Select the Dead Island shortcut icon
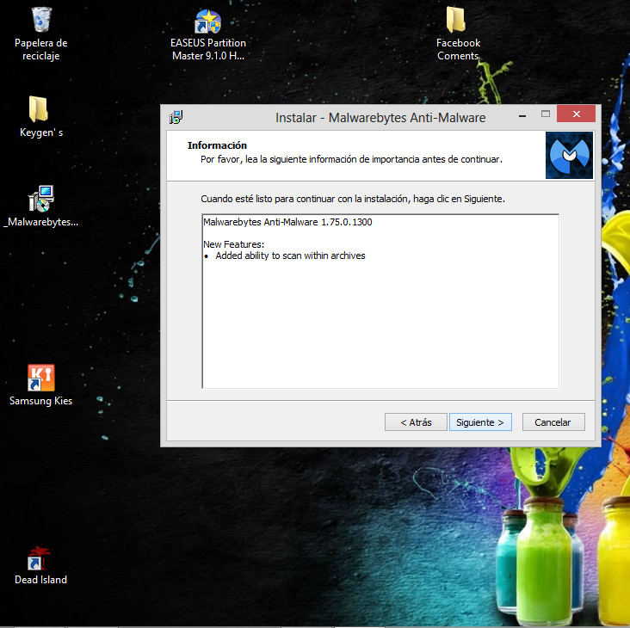 [x=40, y=558]
